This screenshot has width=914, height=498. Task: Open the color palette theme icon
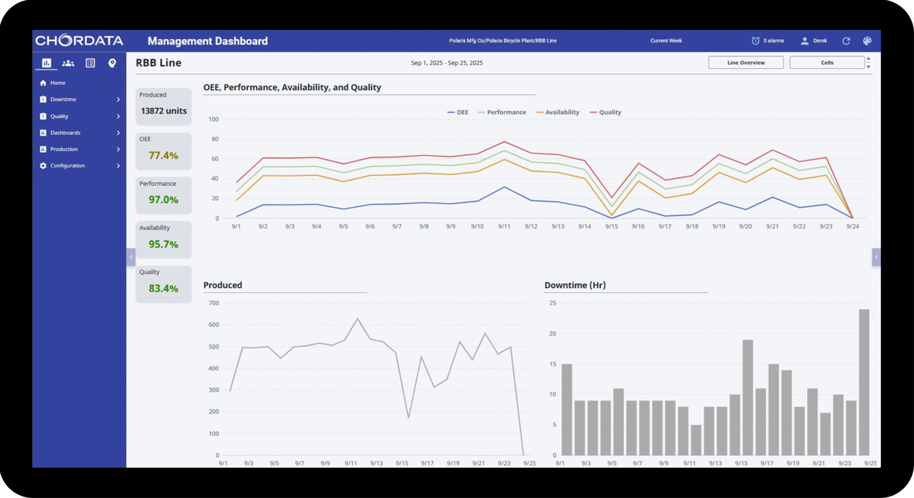coord(867,41)
